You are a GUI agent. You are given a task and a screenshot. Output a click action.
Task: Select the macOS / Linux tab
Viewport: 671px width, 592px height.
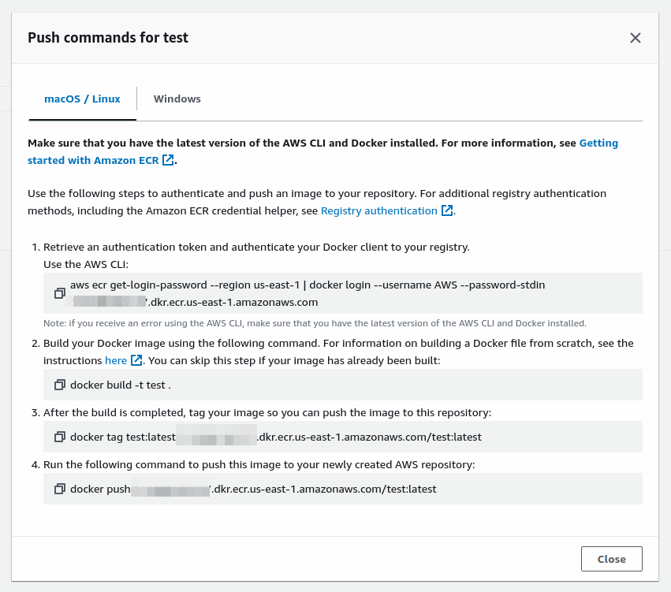coord(82,99)
